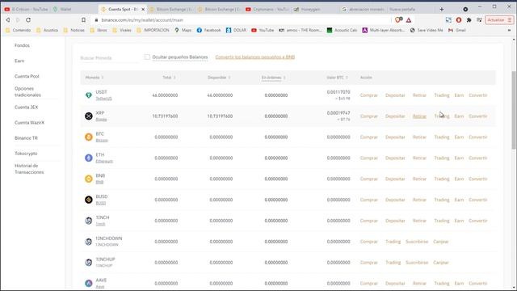
Task: Expand the bookmarks bar overflow chevron
Action: (509, 30)
